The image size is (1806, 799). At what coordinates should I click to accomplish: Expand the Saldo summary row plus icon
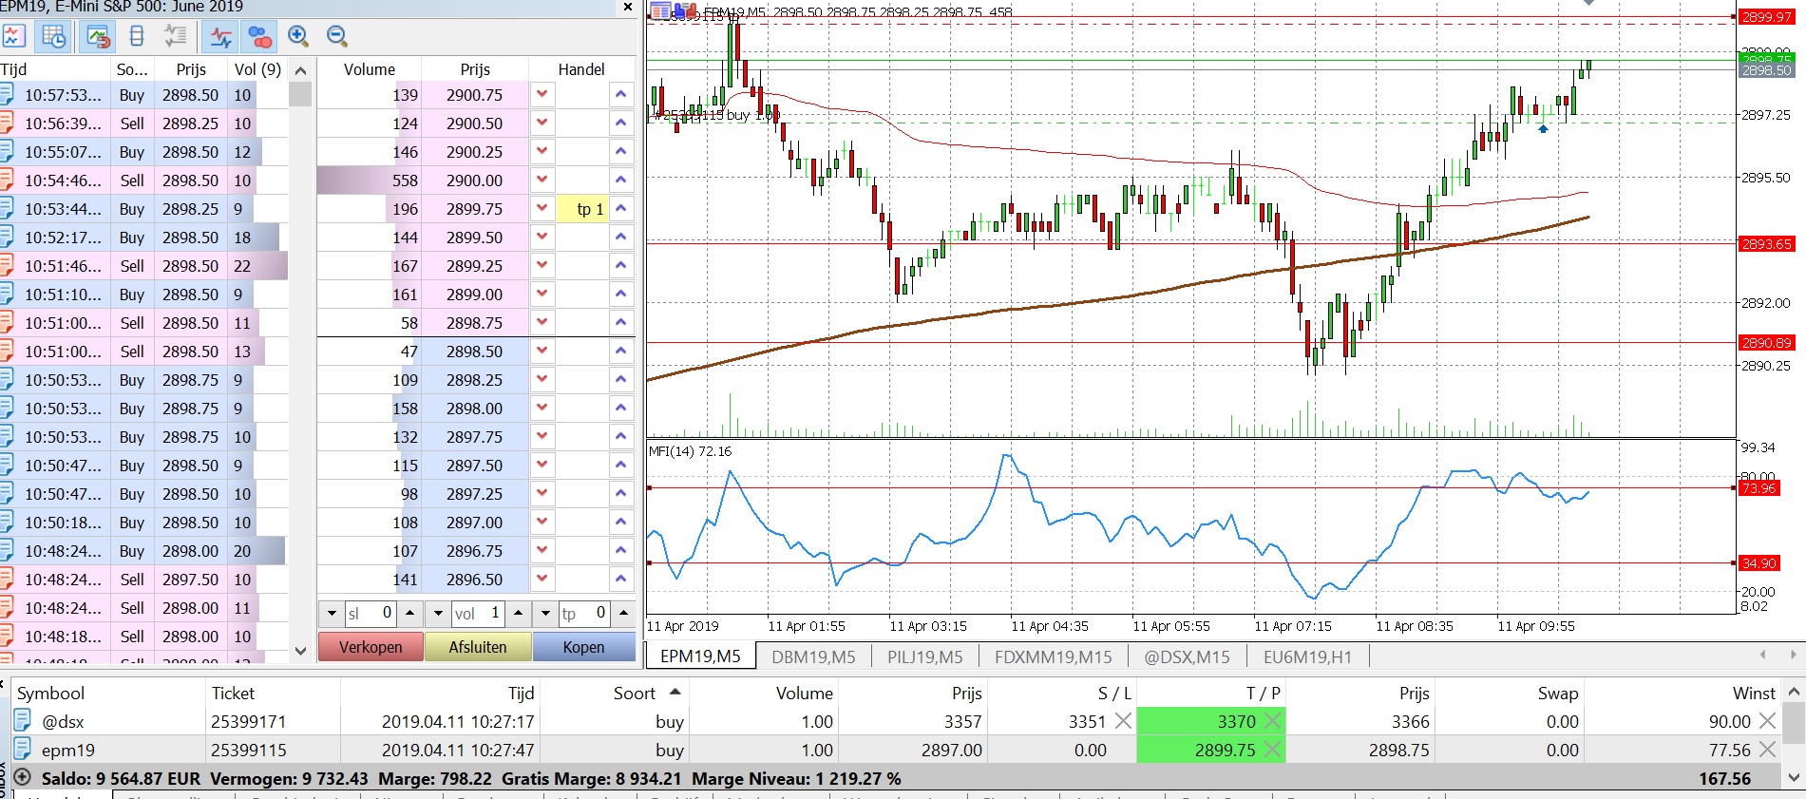coord(23,777)
